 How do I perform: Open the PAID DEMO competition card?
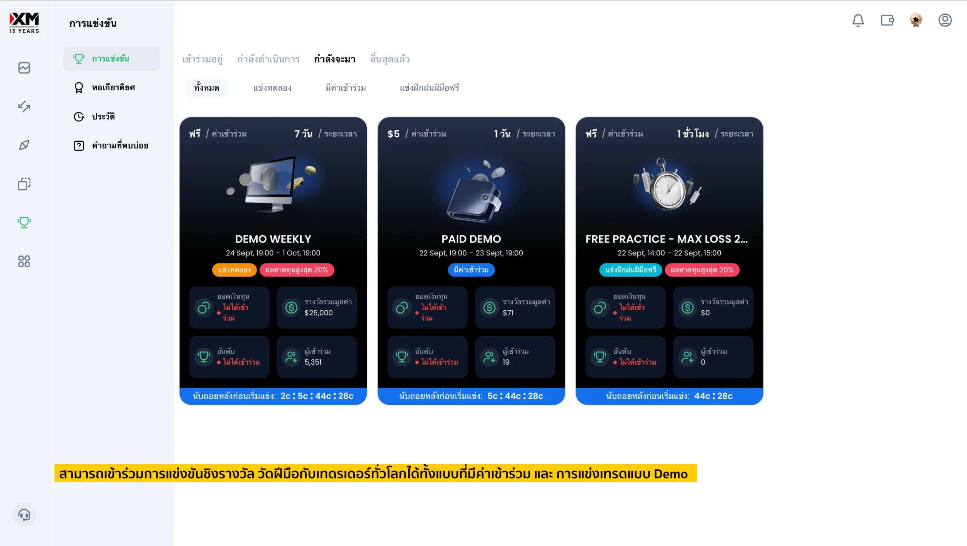pos(471,261)
